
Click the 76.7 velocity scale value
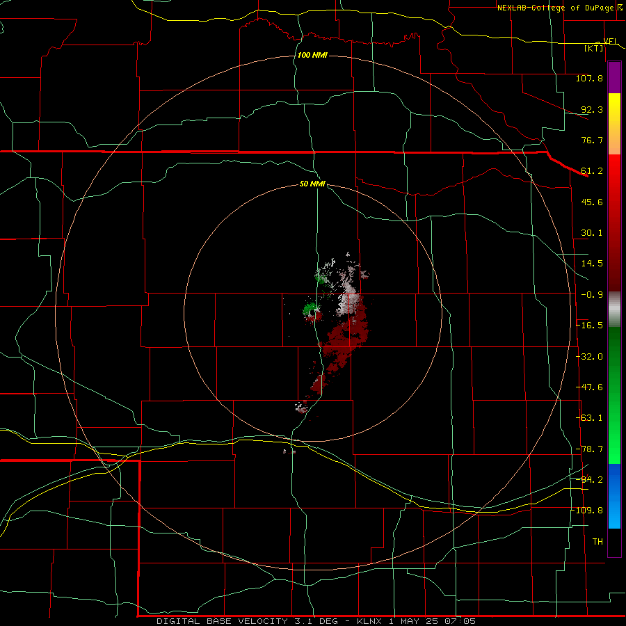592,140
